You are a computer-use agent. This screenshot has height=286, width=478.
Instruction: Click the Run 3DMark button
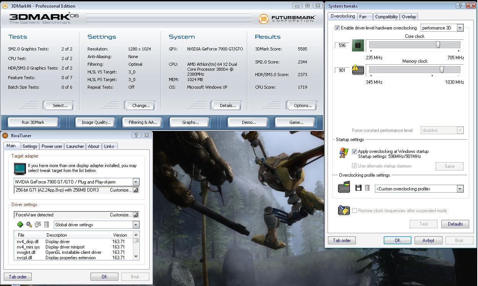click(33, 122)
